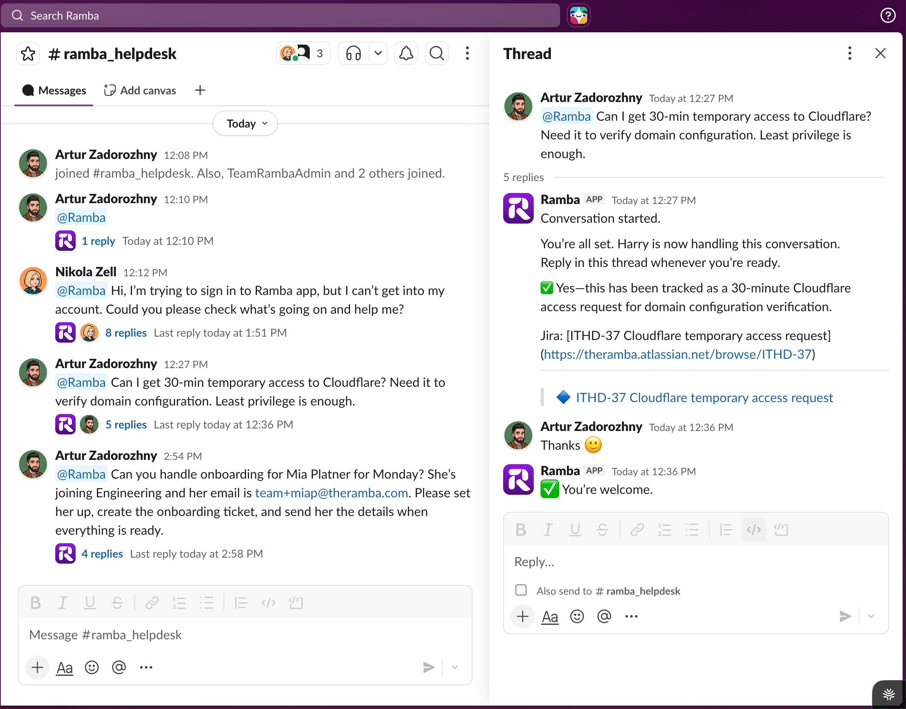Check 'Also send to #ramba_helpdesk' box
Screen dimensions: 906x709
click(521, 590)
